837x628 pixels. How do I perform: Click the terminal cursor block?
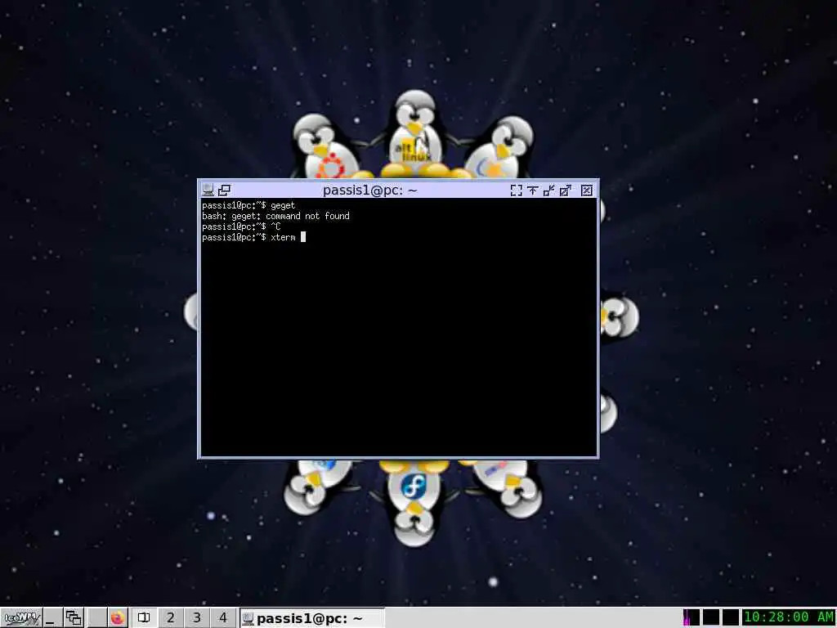coord(303,237)
